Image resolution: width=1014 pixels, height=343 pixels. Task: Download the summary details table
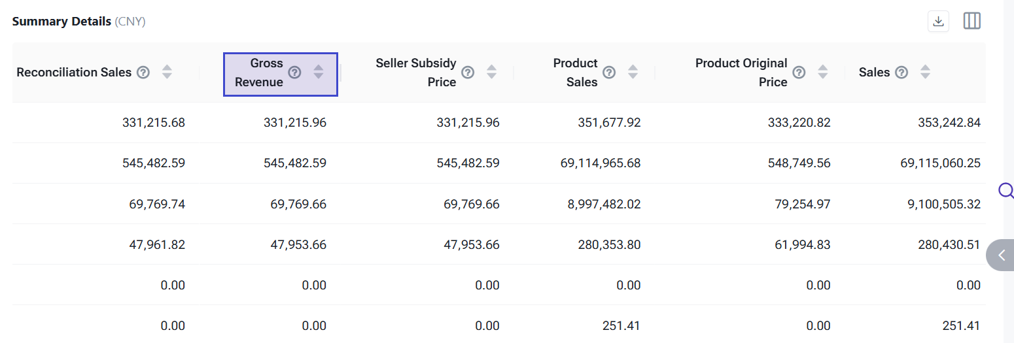click(x=938, y=22)
